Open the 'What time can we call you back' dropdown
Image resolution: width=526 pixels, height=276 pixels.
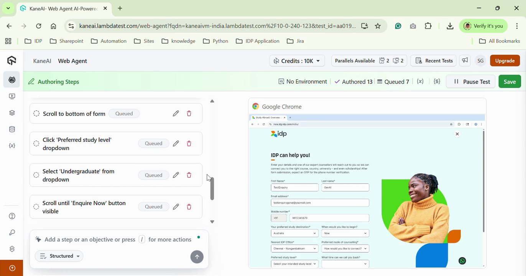click(x=345, y=264)
